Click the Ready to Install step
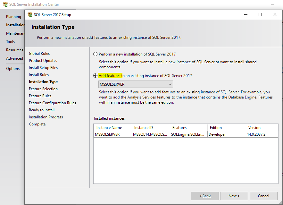 [x=42, y=110]
